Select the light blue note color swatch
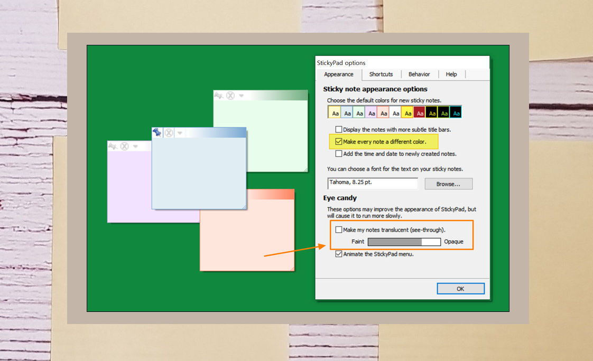 347,113
